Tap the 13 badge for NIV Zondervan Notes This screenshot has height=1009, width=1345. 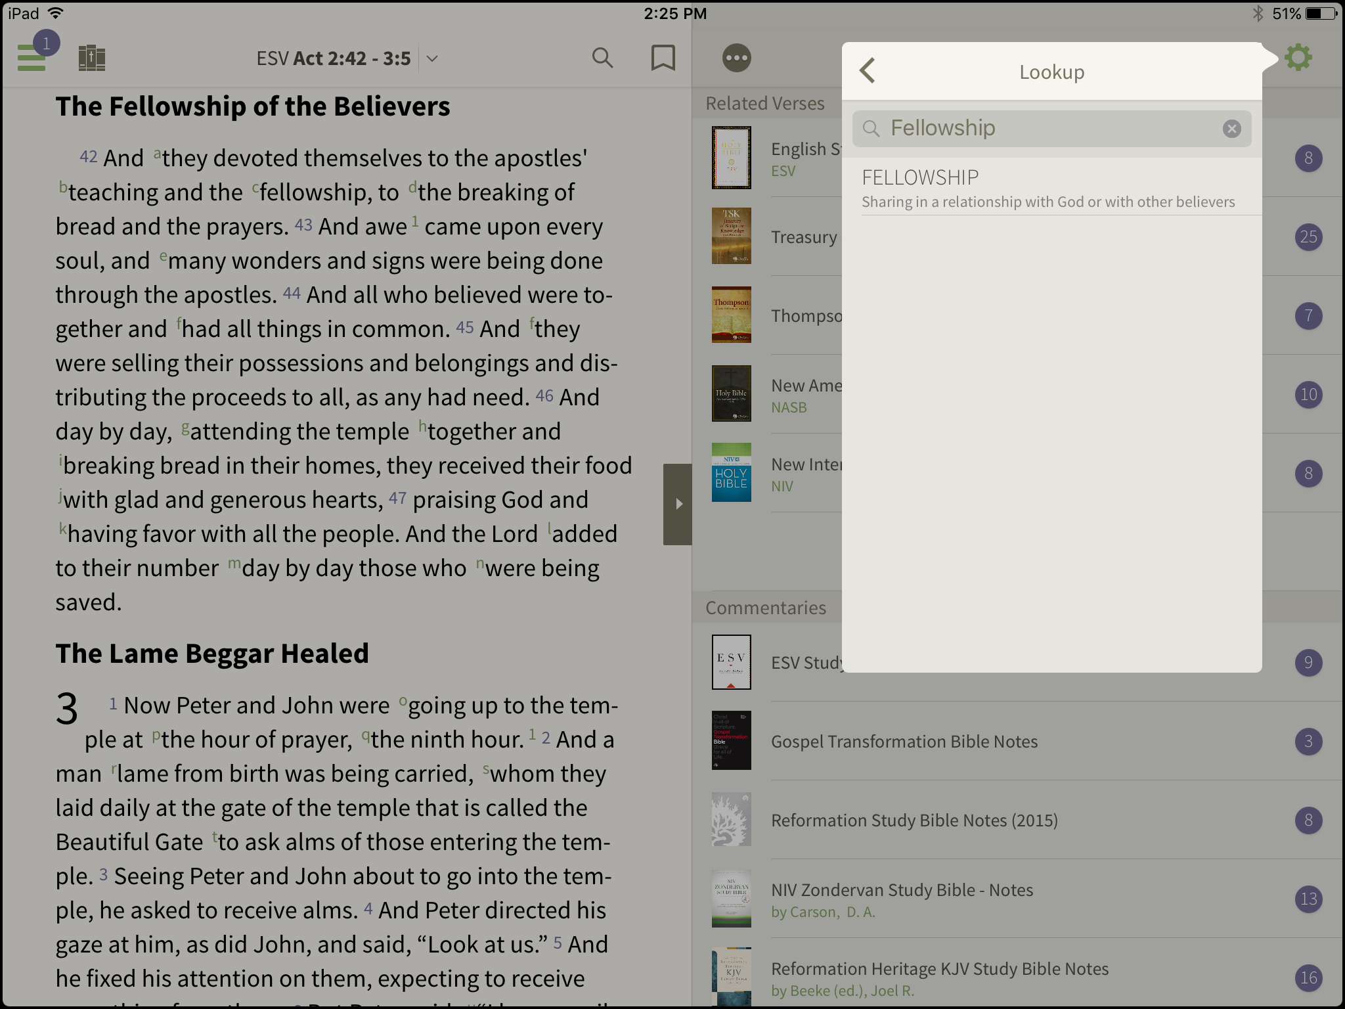coord(1308,899)
